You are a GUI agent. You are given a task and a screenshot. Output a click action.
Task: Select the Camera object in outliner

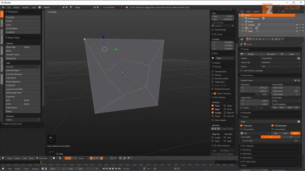[x=251, y=25]
